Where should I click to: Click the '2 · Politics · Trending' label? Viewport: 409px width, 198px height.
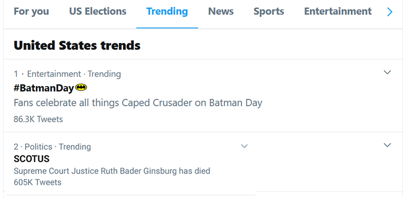pos(52,147)
